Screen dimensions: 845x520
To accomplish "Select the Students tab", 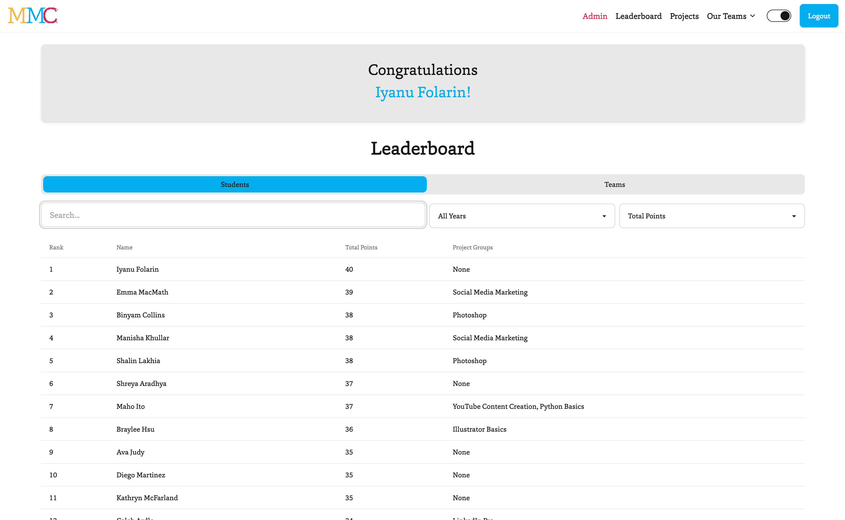I will (x=235, y=185).
